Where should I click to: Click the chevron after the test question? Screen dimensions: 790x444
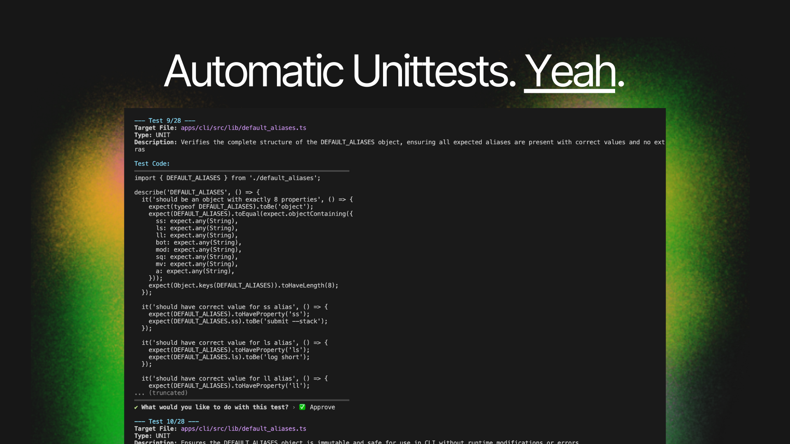click(x=294, y=407)
